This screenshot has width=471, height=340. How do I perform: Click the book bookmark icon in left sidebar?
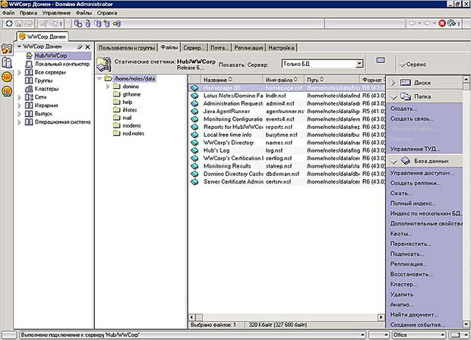(x=7, y=62)
